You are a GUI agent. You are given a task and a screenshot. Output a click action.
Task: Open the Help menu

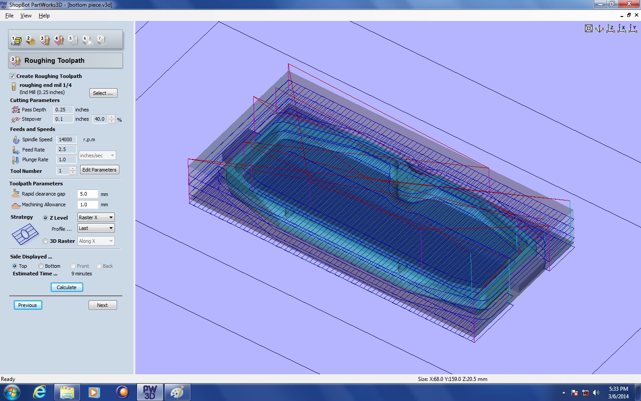44,16
